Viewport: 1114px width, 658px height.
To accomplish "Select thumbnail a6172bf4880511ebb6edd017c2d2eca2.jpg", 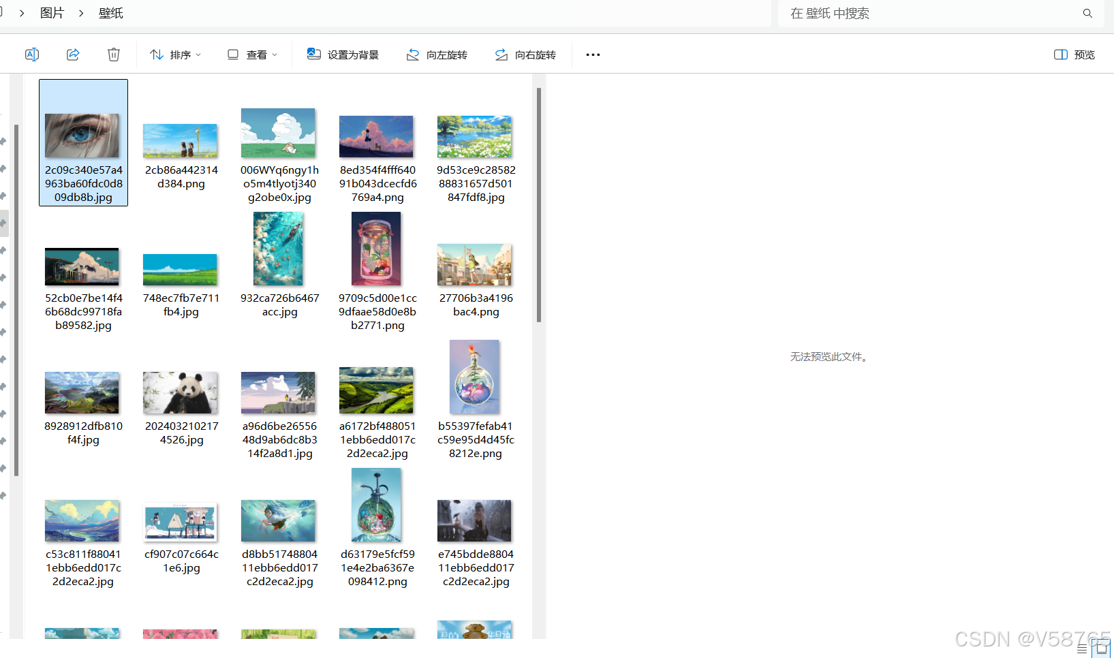I will tap(376, 390).
